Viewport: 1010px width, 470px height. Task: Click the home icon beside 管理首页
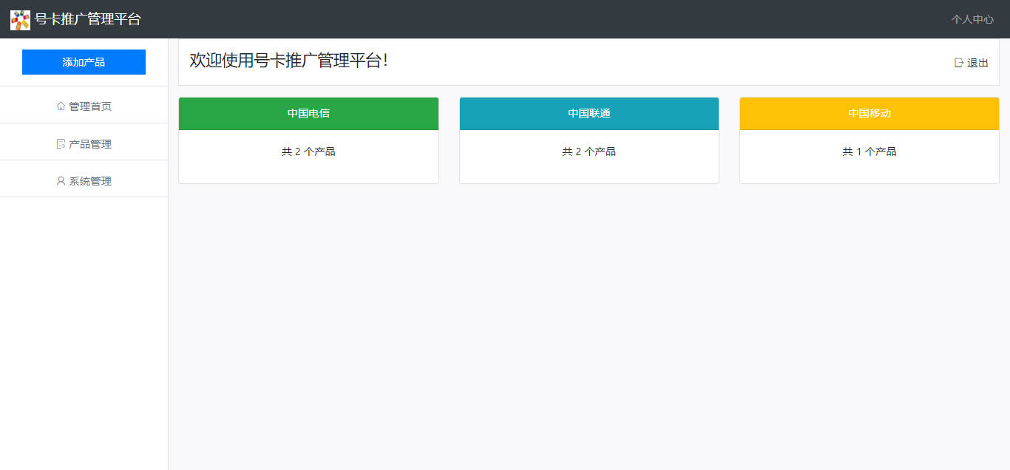61,106
